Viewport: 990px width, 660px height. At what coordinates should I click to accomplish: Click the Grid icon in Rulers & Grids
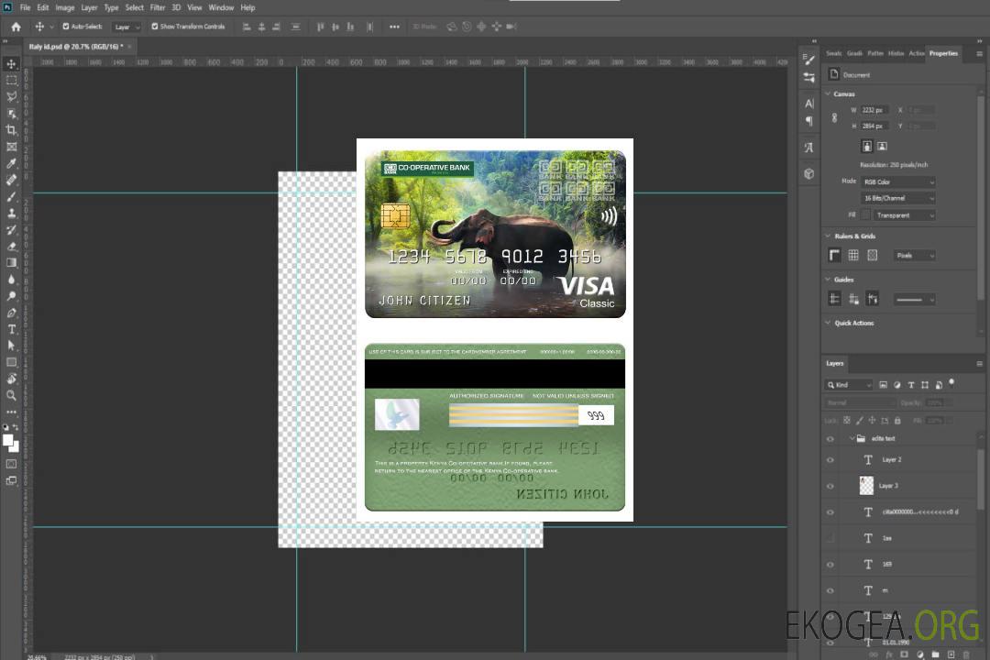click(x=853, y=255)
